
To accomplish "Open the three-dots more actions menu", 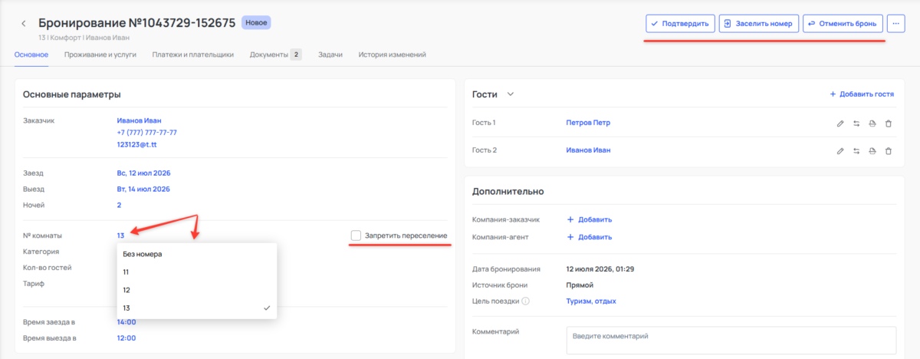I will click(897, 23).
